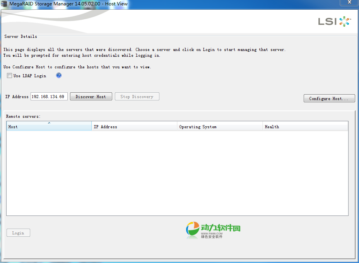Click the MegaRAID title bar application icon
Screen dimensions: 359x263
[4, 3]
